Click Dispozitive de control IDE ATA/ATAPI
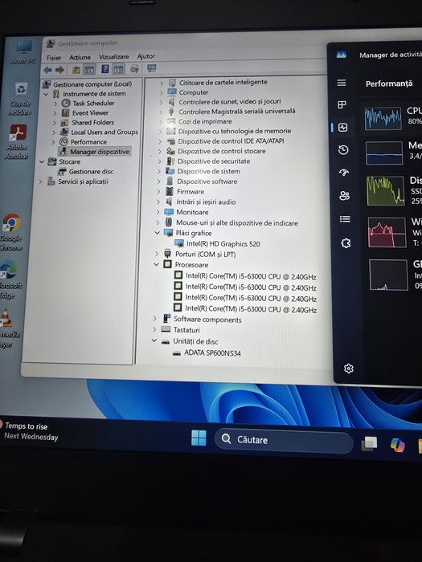 (x=231, y=141)
